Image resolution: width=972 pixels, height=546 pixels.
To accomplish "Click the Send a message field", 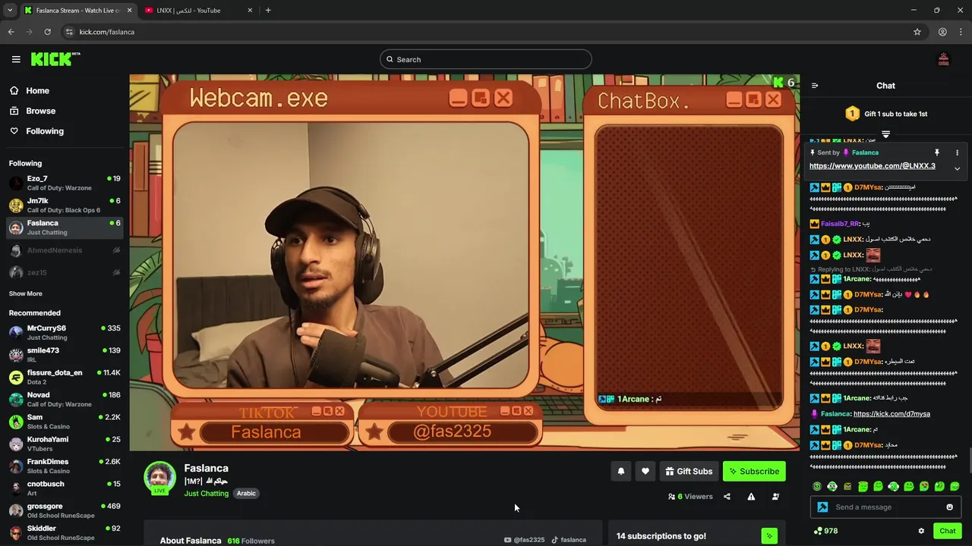I will pos(886,507).
